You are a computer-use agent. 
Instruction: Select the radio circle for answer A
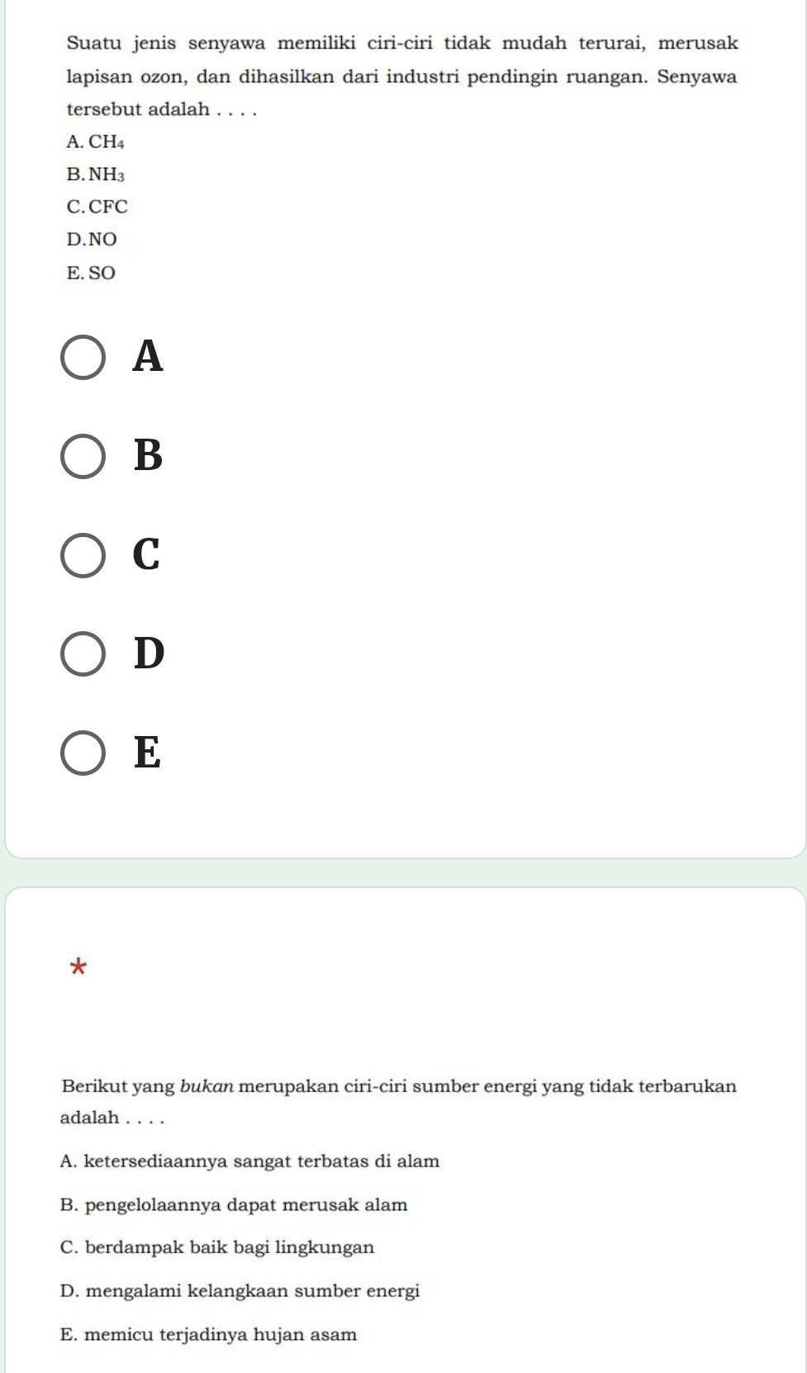83,358
